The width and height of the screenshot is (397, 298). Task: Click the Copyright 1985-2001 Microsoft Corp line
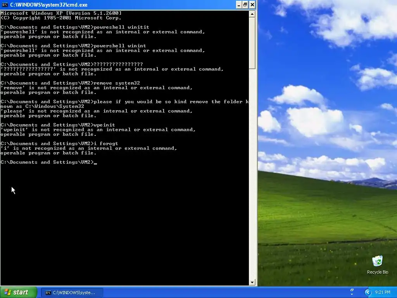pyautogui.click(x=61, y=18)
